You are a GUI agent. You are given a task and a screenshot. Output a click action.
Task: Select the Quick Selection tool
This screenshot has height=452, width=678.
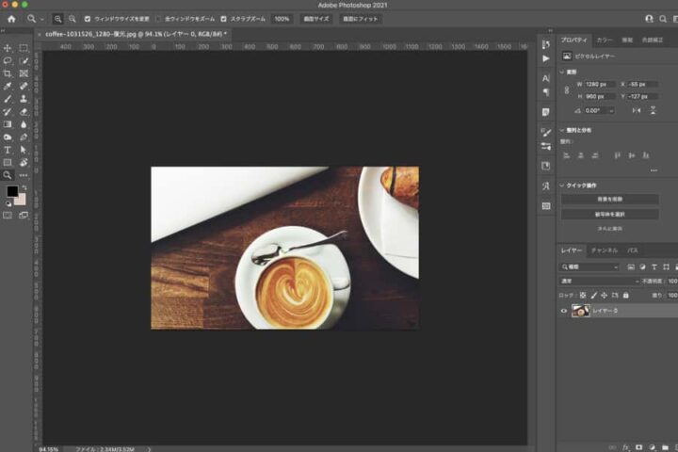click(24, 61)
